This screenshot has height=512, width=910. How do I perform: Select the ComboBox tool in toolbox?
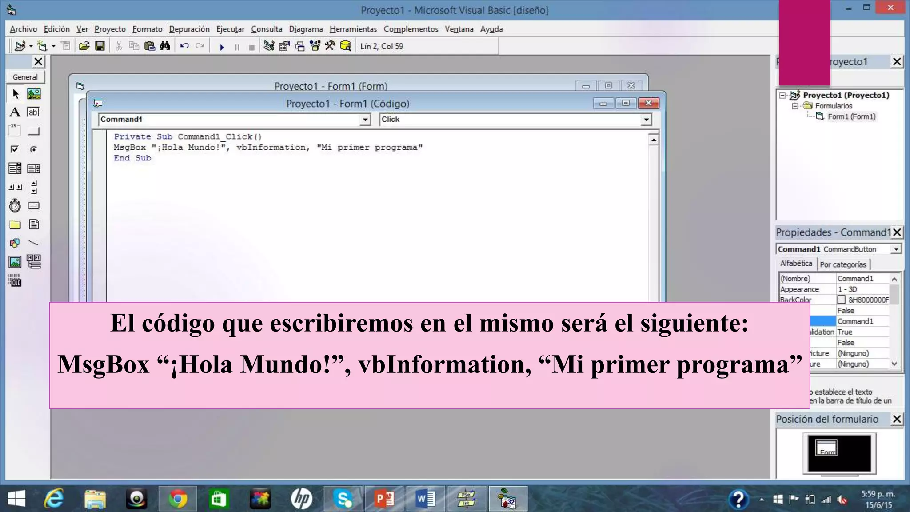(15, 168)
